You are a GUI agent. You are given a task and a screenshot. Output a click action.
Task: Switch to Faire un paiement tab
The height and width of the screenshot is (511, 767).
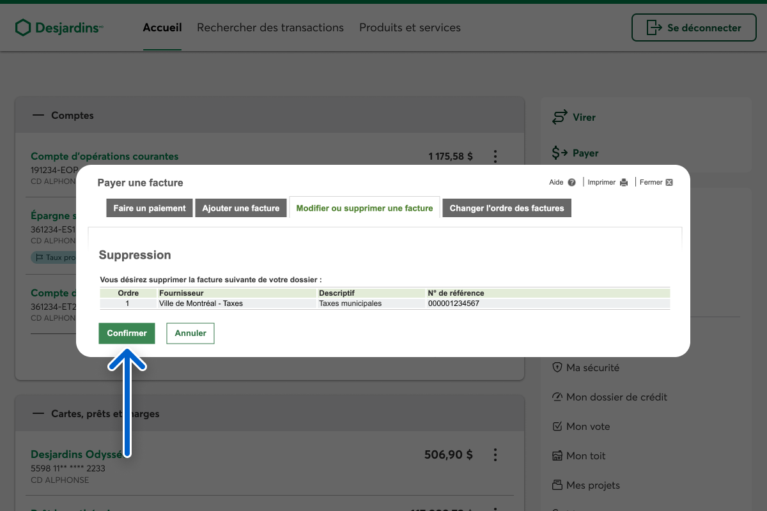pyautogui.click(x=150, y=208)
